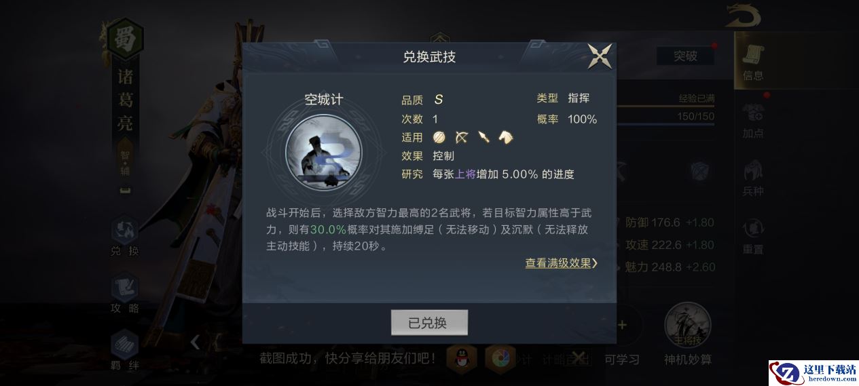Select the bow archer troop icon
This screenshot has height=386, width=859.
(x=461, y=137)
